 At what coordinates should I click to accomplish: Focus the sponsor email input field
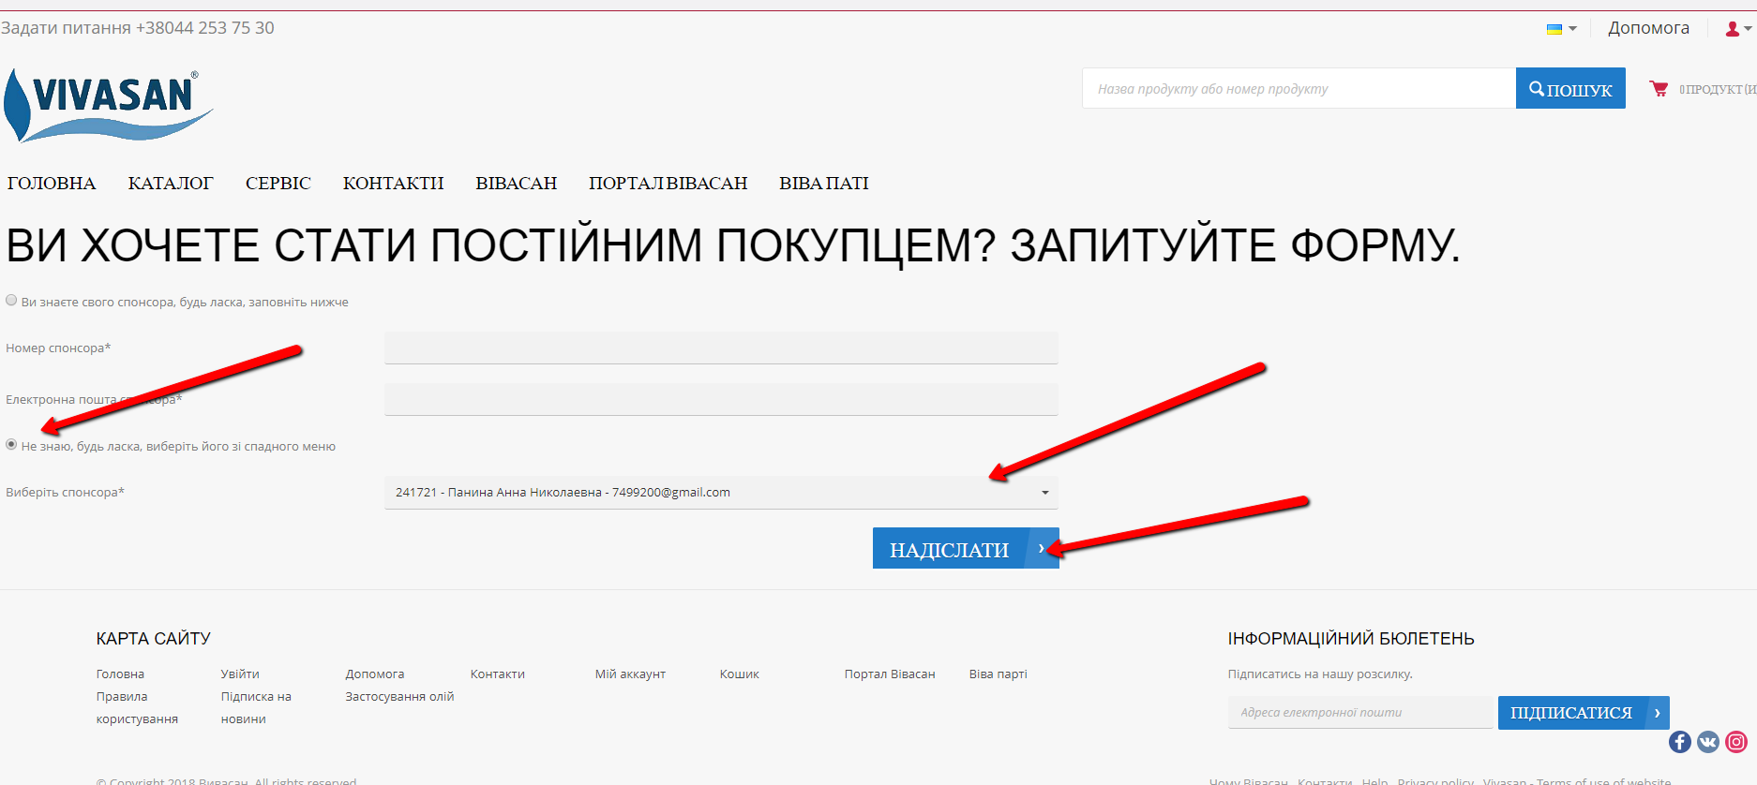pos(721,399)
